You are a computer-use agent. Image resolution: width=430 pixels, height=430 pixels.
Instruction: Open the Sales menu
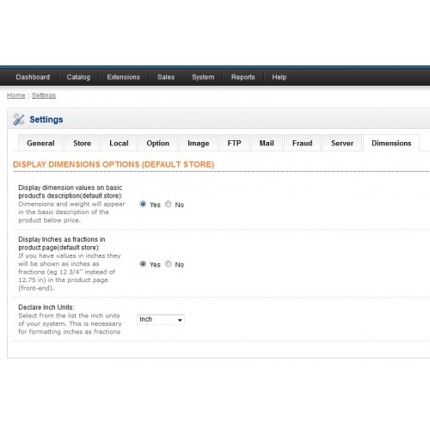(x=166, y=77)
